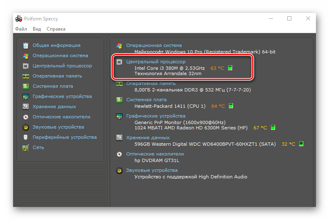Select the Хранение данных sidebar icon
Screen dimensions: 329x220
pos(26,107)
